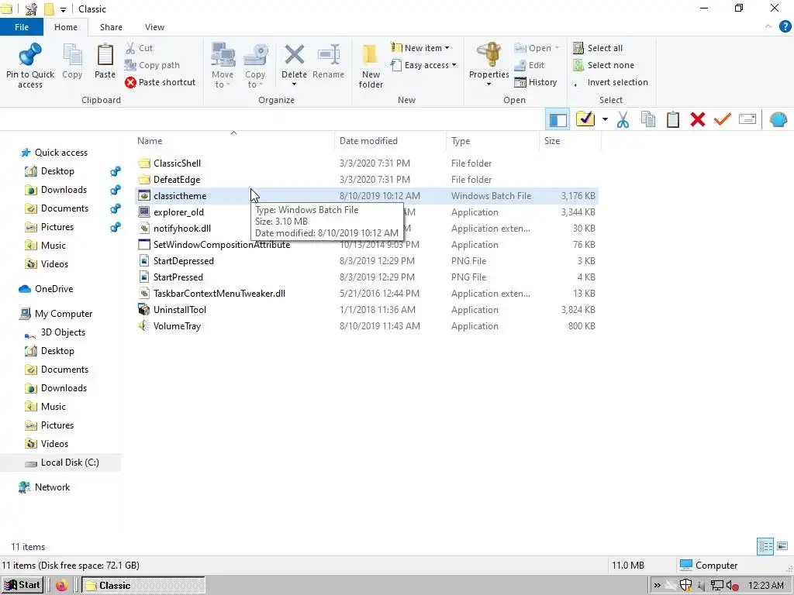Click the rename field icon in toolbar
This screenshot has width=794, height=595.
point(747,119)
